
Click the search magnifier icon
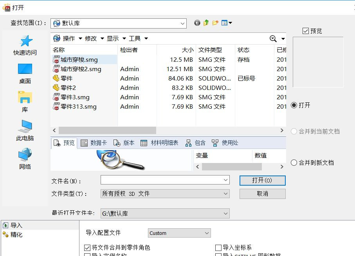[273, 38]
